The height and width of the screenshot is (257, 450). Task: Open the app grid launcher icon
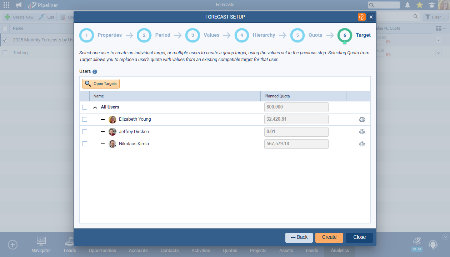point(6,5)
